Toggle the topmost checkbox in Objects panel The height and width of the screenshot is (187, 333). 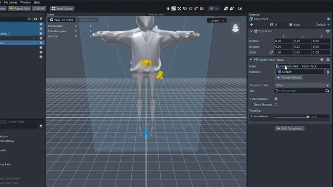pos(41,24)
